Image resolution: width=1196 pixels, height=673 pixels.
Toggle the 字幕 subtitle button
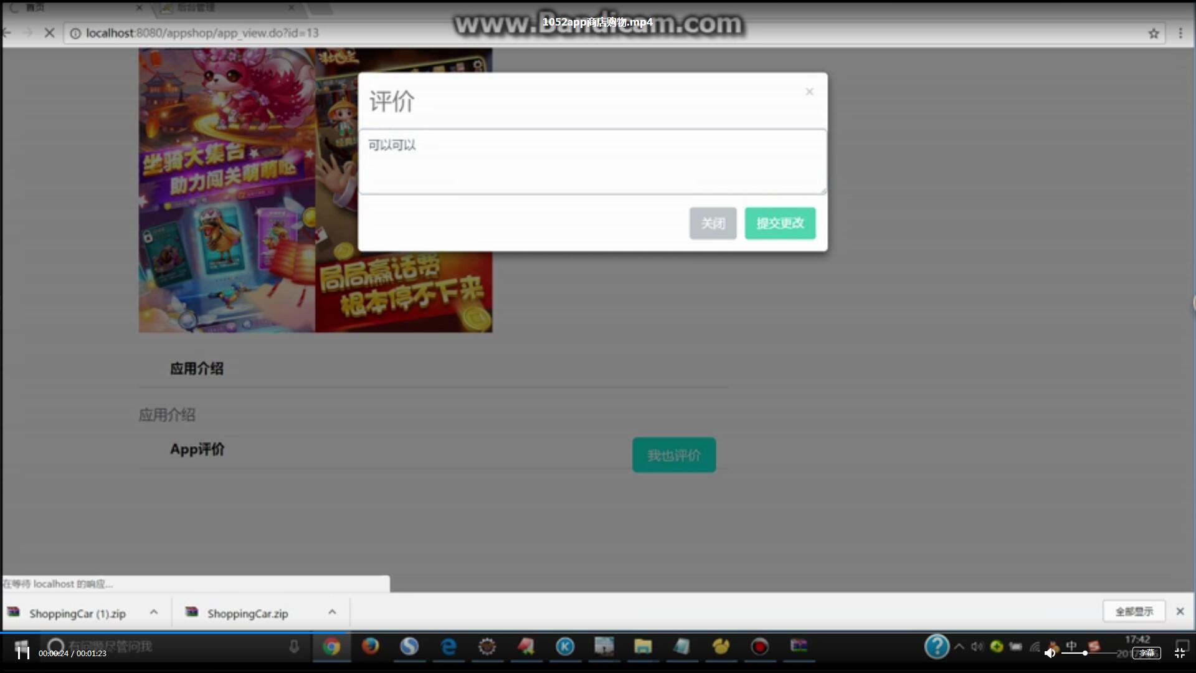(1147, 653)
